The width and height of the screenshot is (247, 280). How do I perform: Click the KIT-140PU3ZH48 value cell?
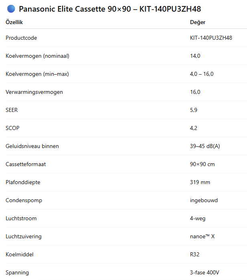pos(211,38)
